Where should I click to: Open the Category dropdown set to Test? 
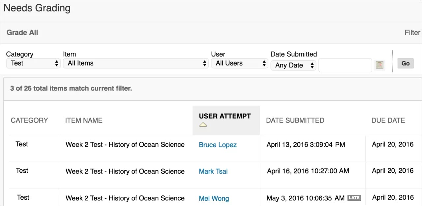33,63
